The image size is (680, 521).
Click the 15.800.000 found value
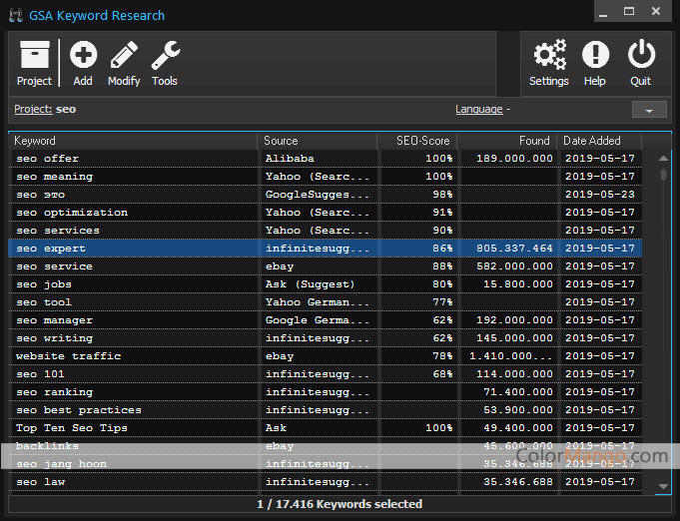(x=518, y=284)
